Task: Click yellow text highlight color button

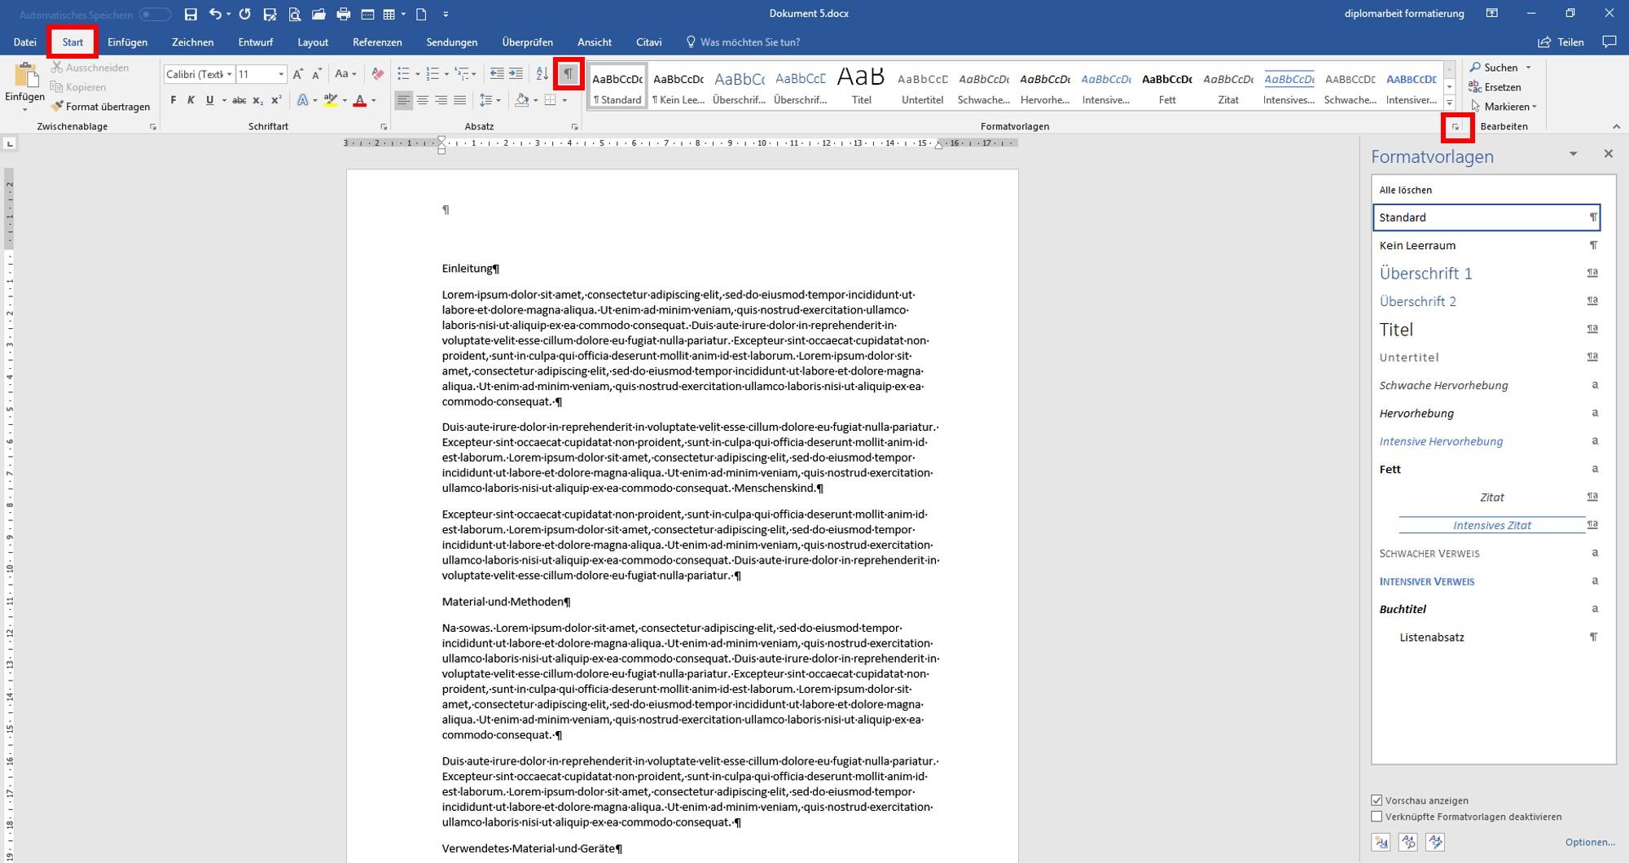Action: [330, 100]
